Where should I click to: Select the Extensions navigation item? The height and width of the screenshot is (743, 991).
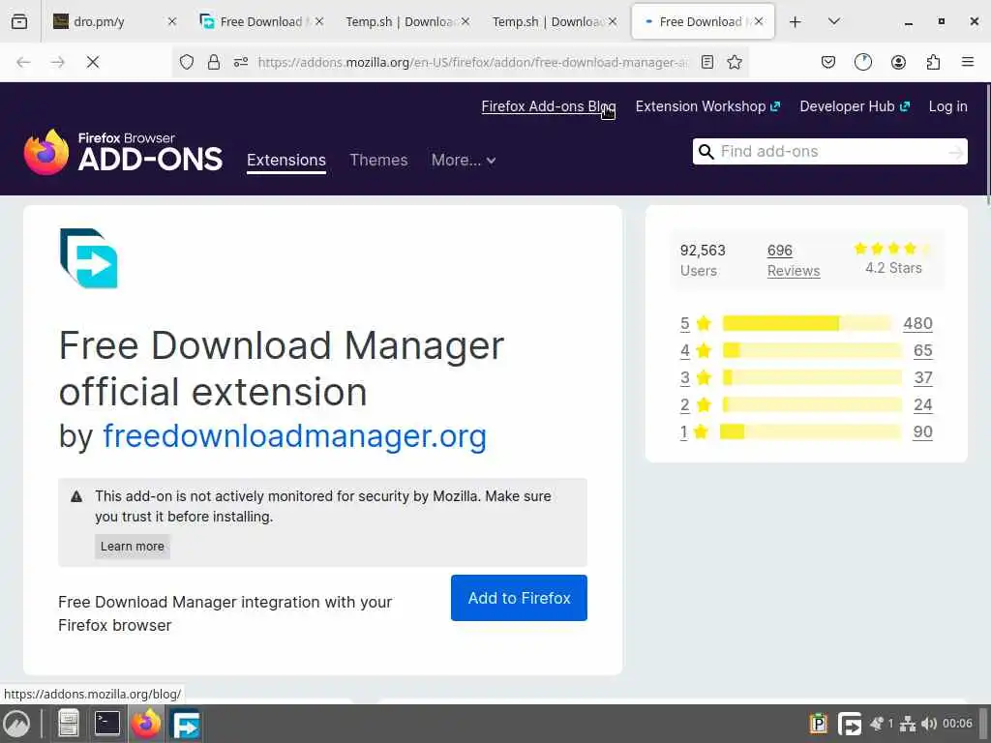[x=286, y=160]
